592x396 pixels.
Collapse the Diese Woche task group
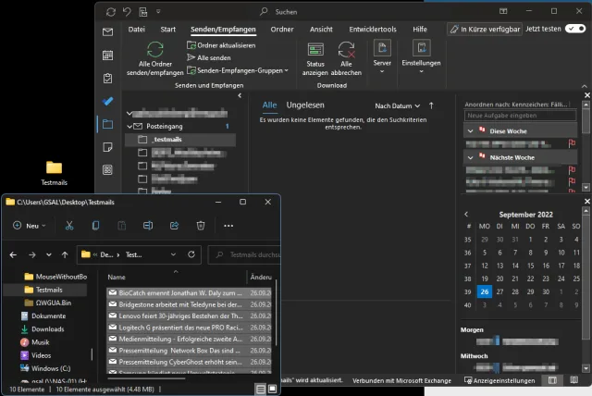click(x=471, y=131)
